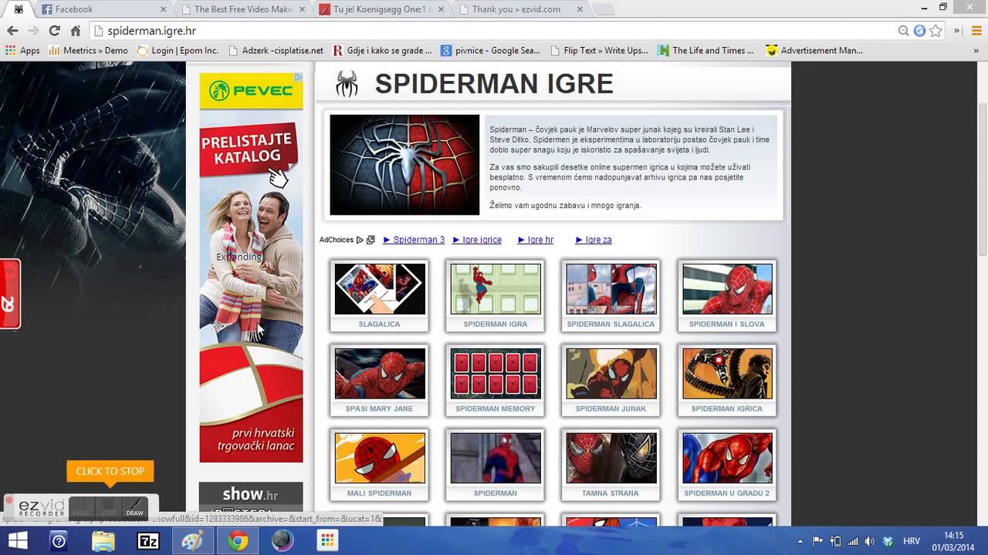The image size is (988, 555).
Task: Click the address bar showing spiderman.igre.hr
Action: 494,31
